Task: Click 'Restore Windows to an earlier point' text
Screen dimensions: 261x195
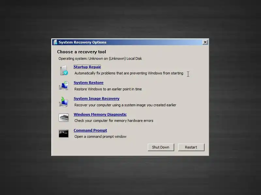Action: click(108, 89)
